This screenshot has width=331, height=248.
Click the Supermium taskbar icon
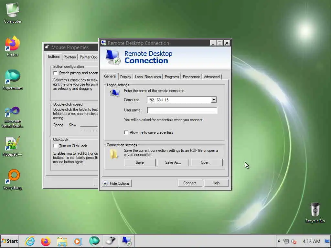(x=94, y=241)
